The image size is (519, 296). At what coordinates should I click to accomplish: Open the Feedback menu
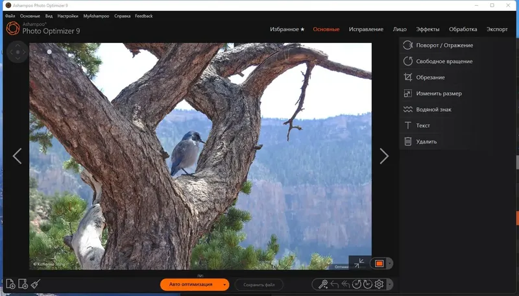tap(143, 16)
